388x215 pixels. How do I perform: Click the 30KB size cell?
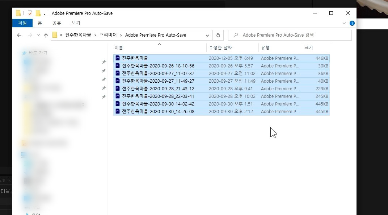point(323,66)
